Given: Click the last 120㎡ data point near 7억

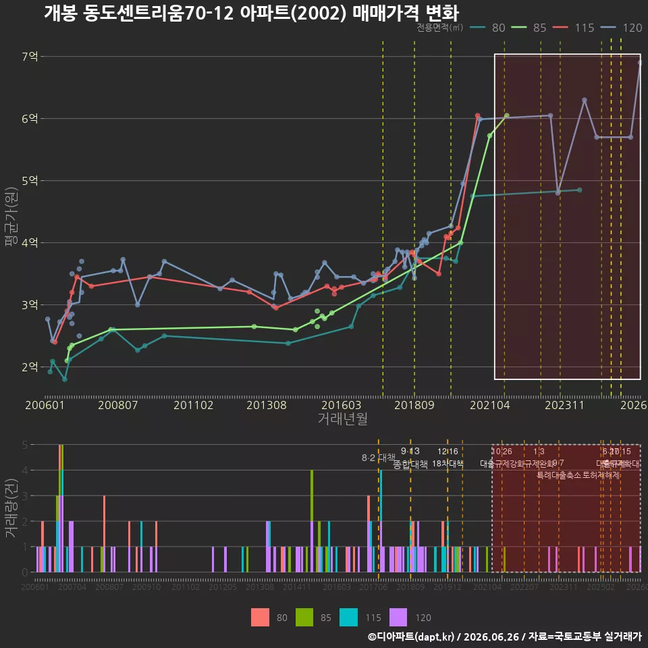Looking at the screenshot, I should [640, 63].
